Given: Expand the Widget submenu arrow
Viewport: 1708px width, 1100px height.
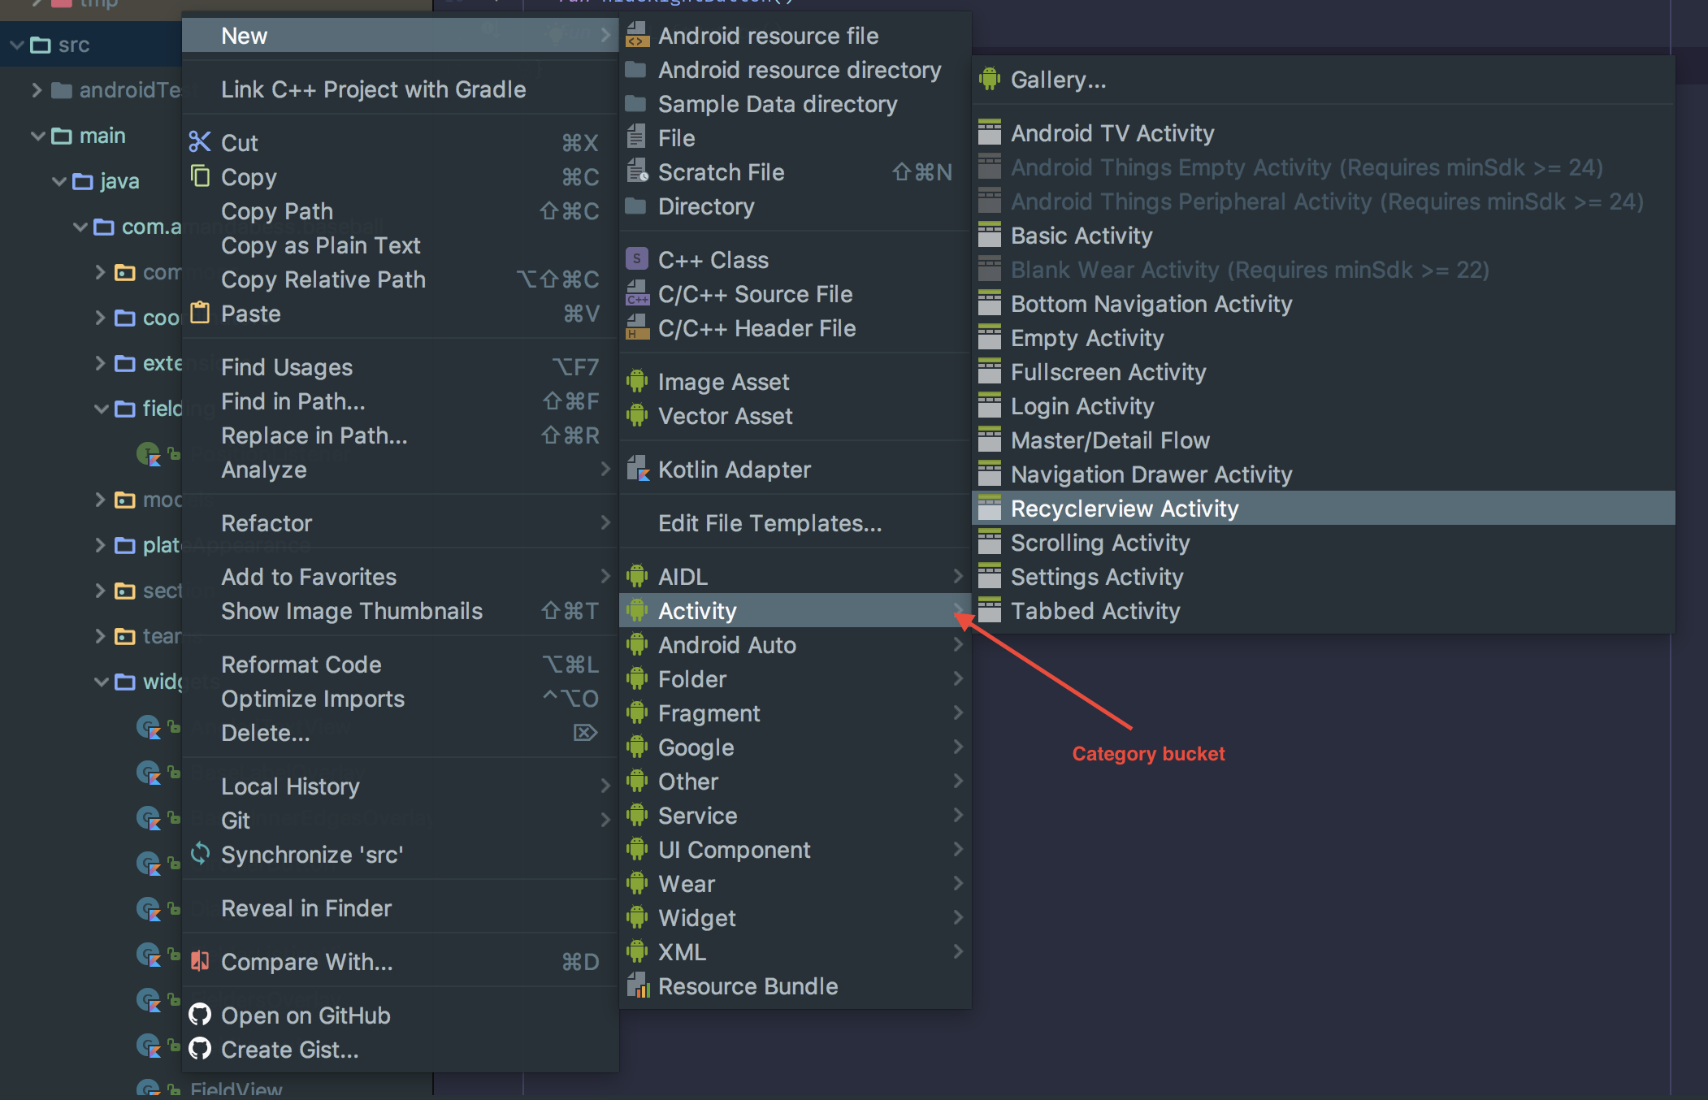Looking at the screenshot, I should [958, 917].
